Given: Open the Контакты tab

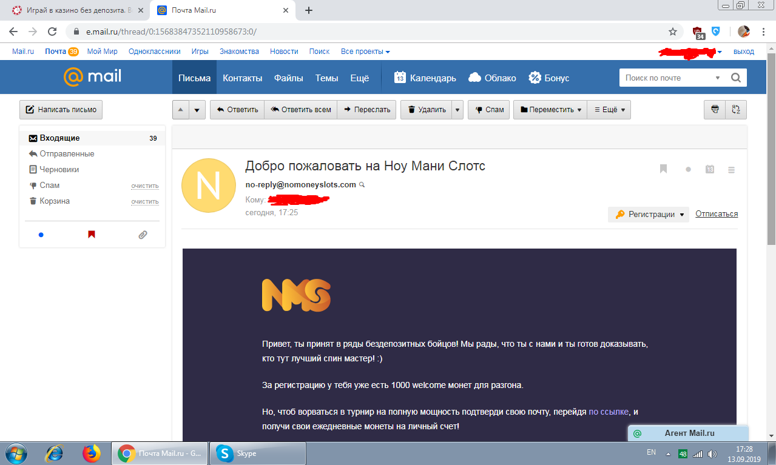Looking at the screenshot, I should (x=242, y=78).
